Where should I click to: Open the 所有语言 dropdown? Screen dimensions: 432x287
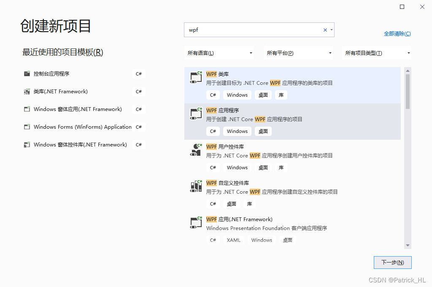(x=219, y=53)
